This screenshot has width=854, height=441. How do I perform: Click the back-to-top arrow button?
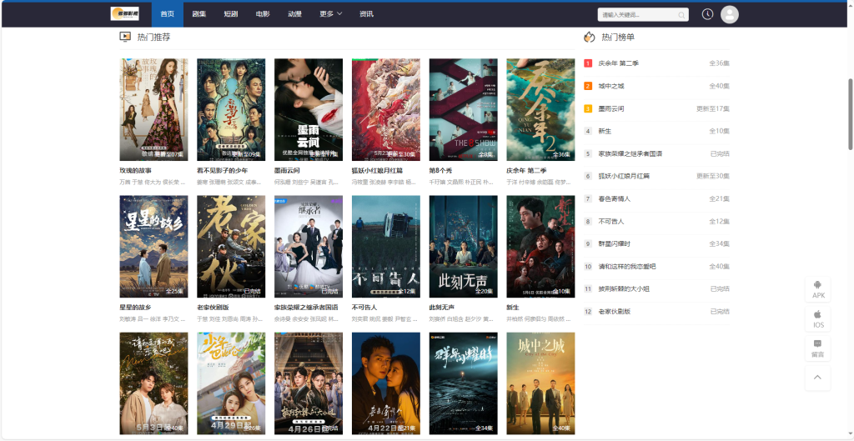tap(817, 377)
